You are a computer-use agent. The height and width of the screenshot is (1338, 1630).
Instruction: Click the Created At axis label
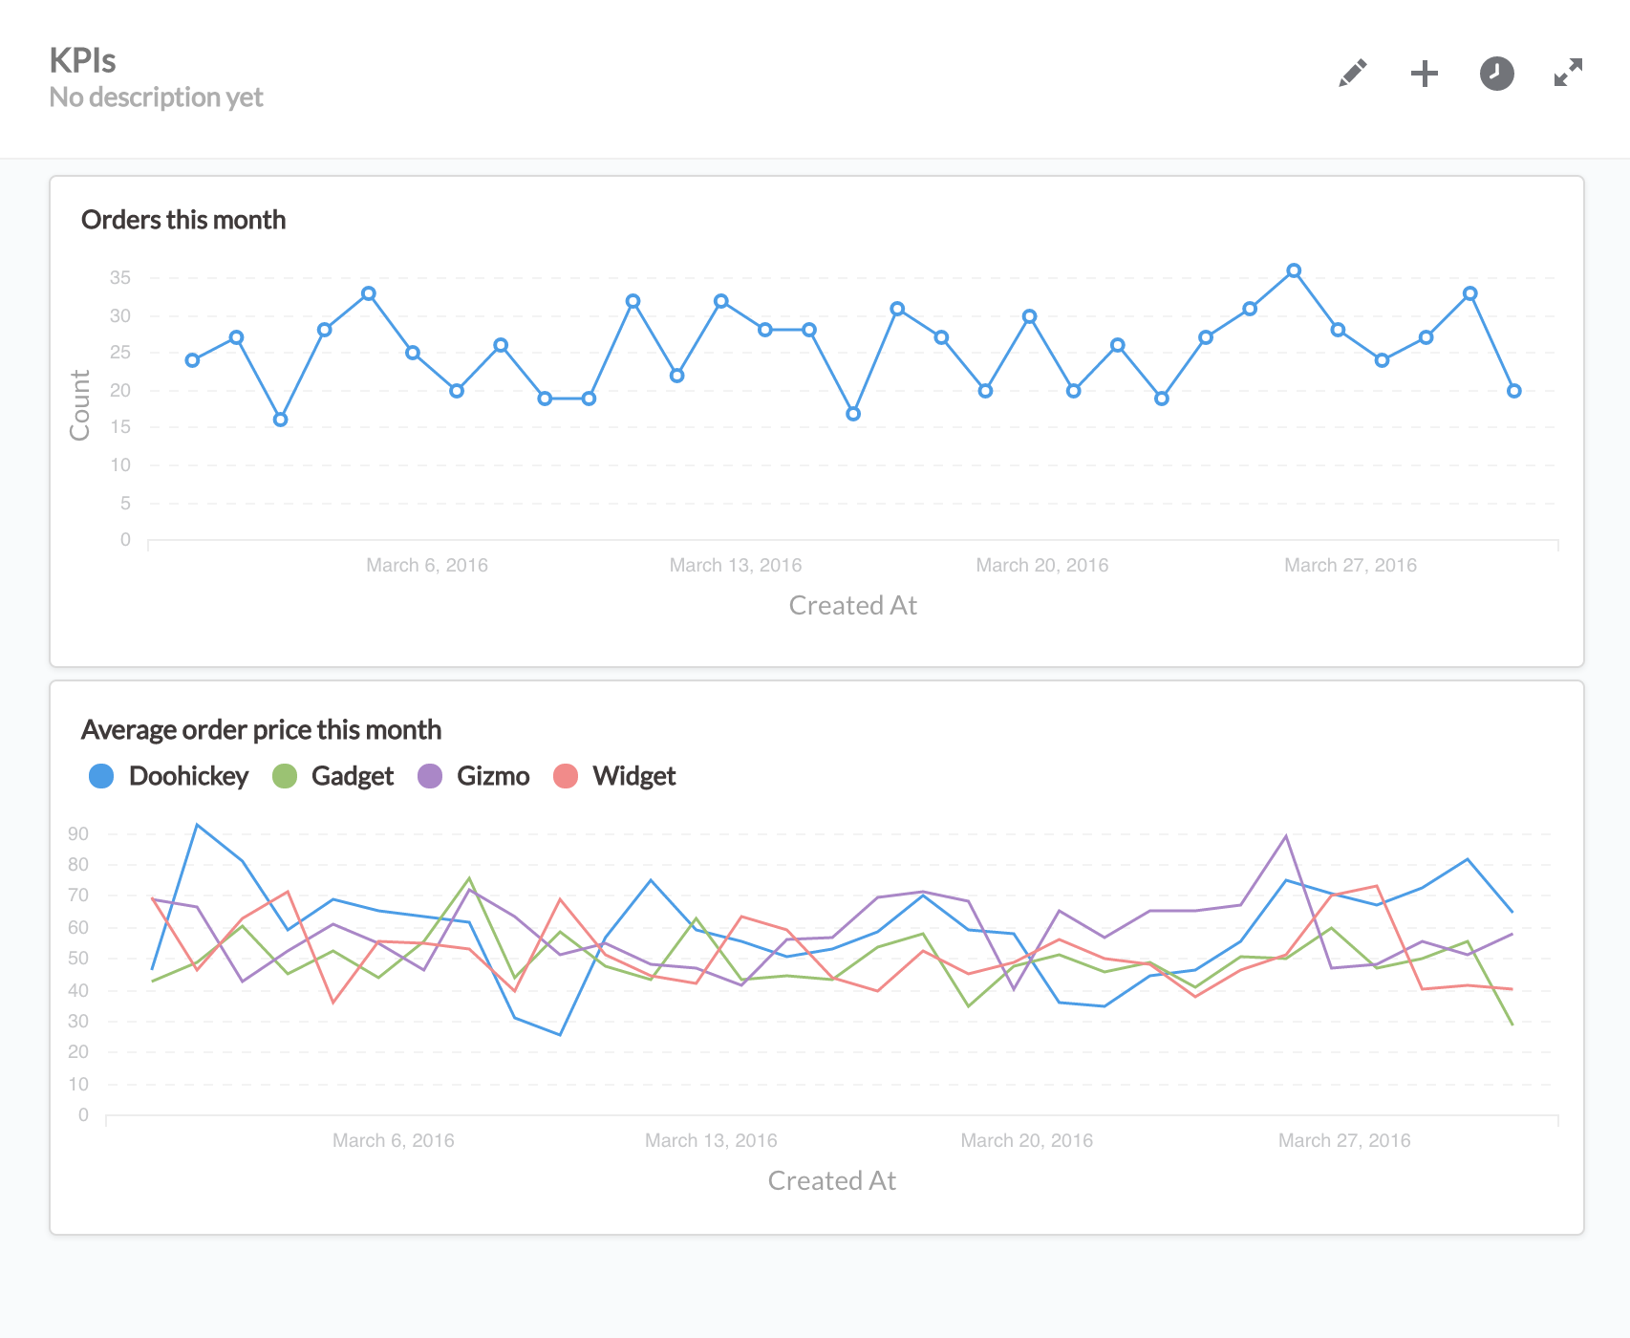point(853,605)
